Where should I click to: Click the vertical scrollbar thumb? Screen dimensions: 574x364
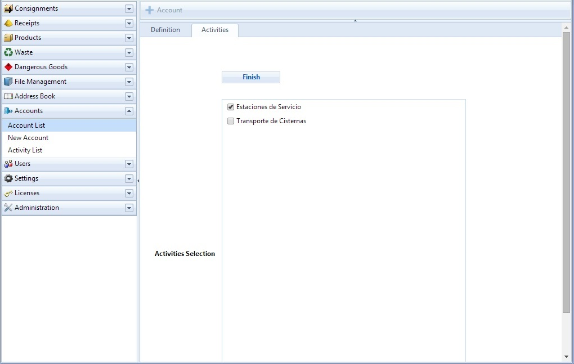[x=566, y=173]
